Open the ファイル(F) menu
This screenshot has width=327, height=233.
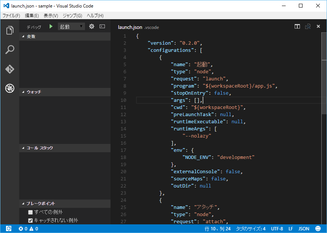pos(11,16)
